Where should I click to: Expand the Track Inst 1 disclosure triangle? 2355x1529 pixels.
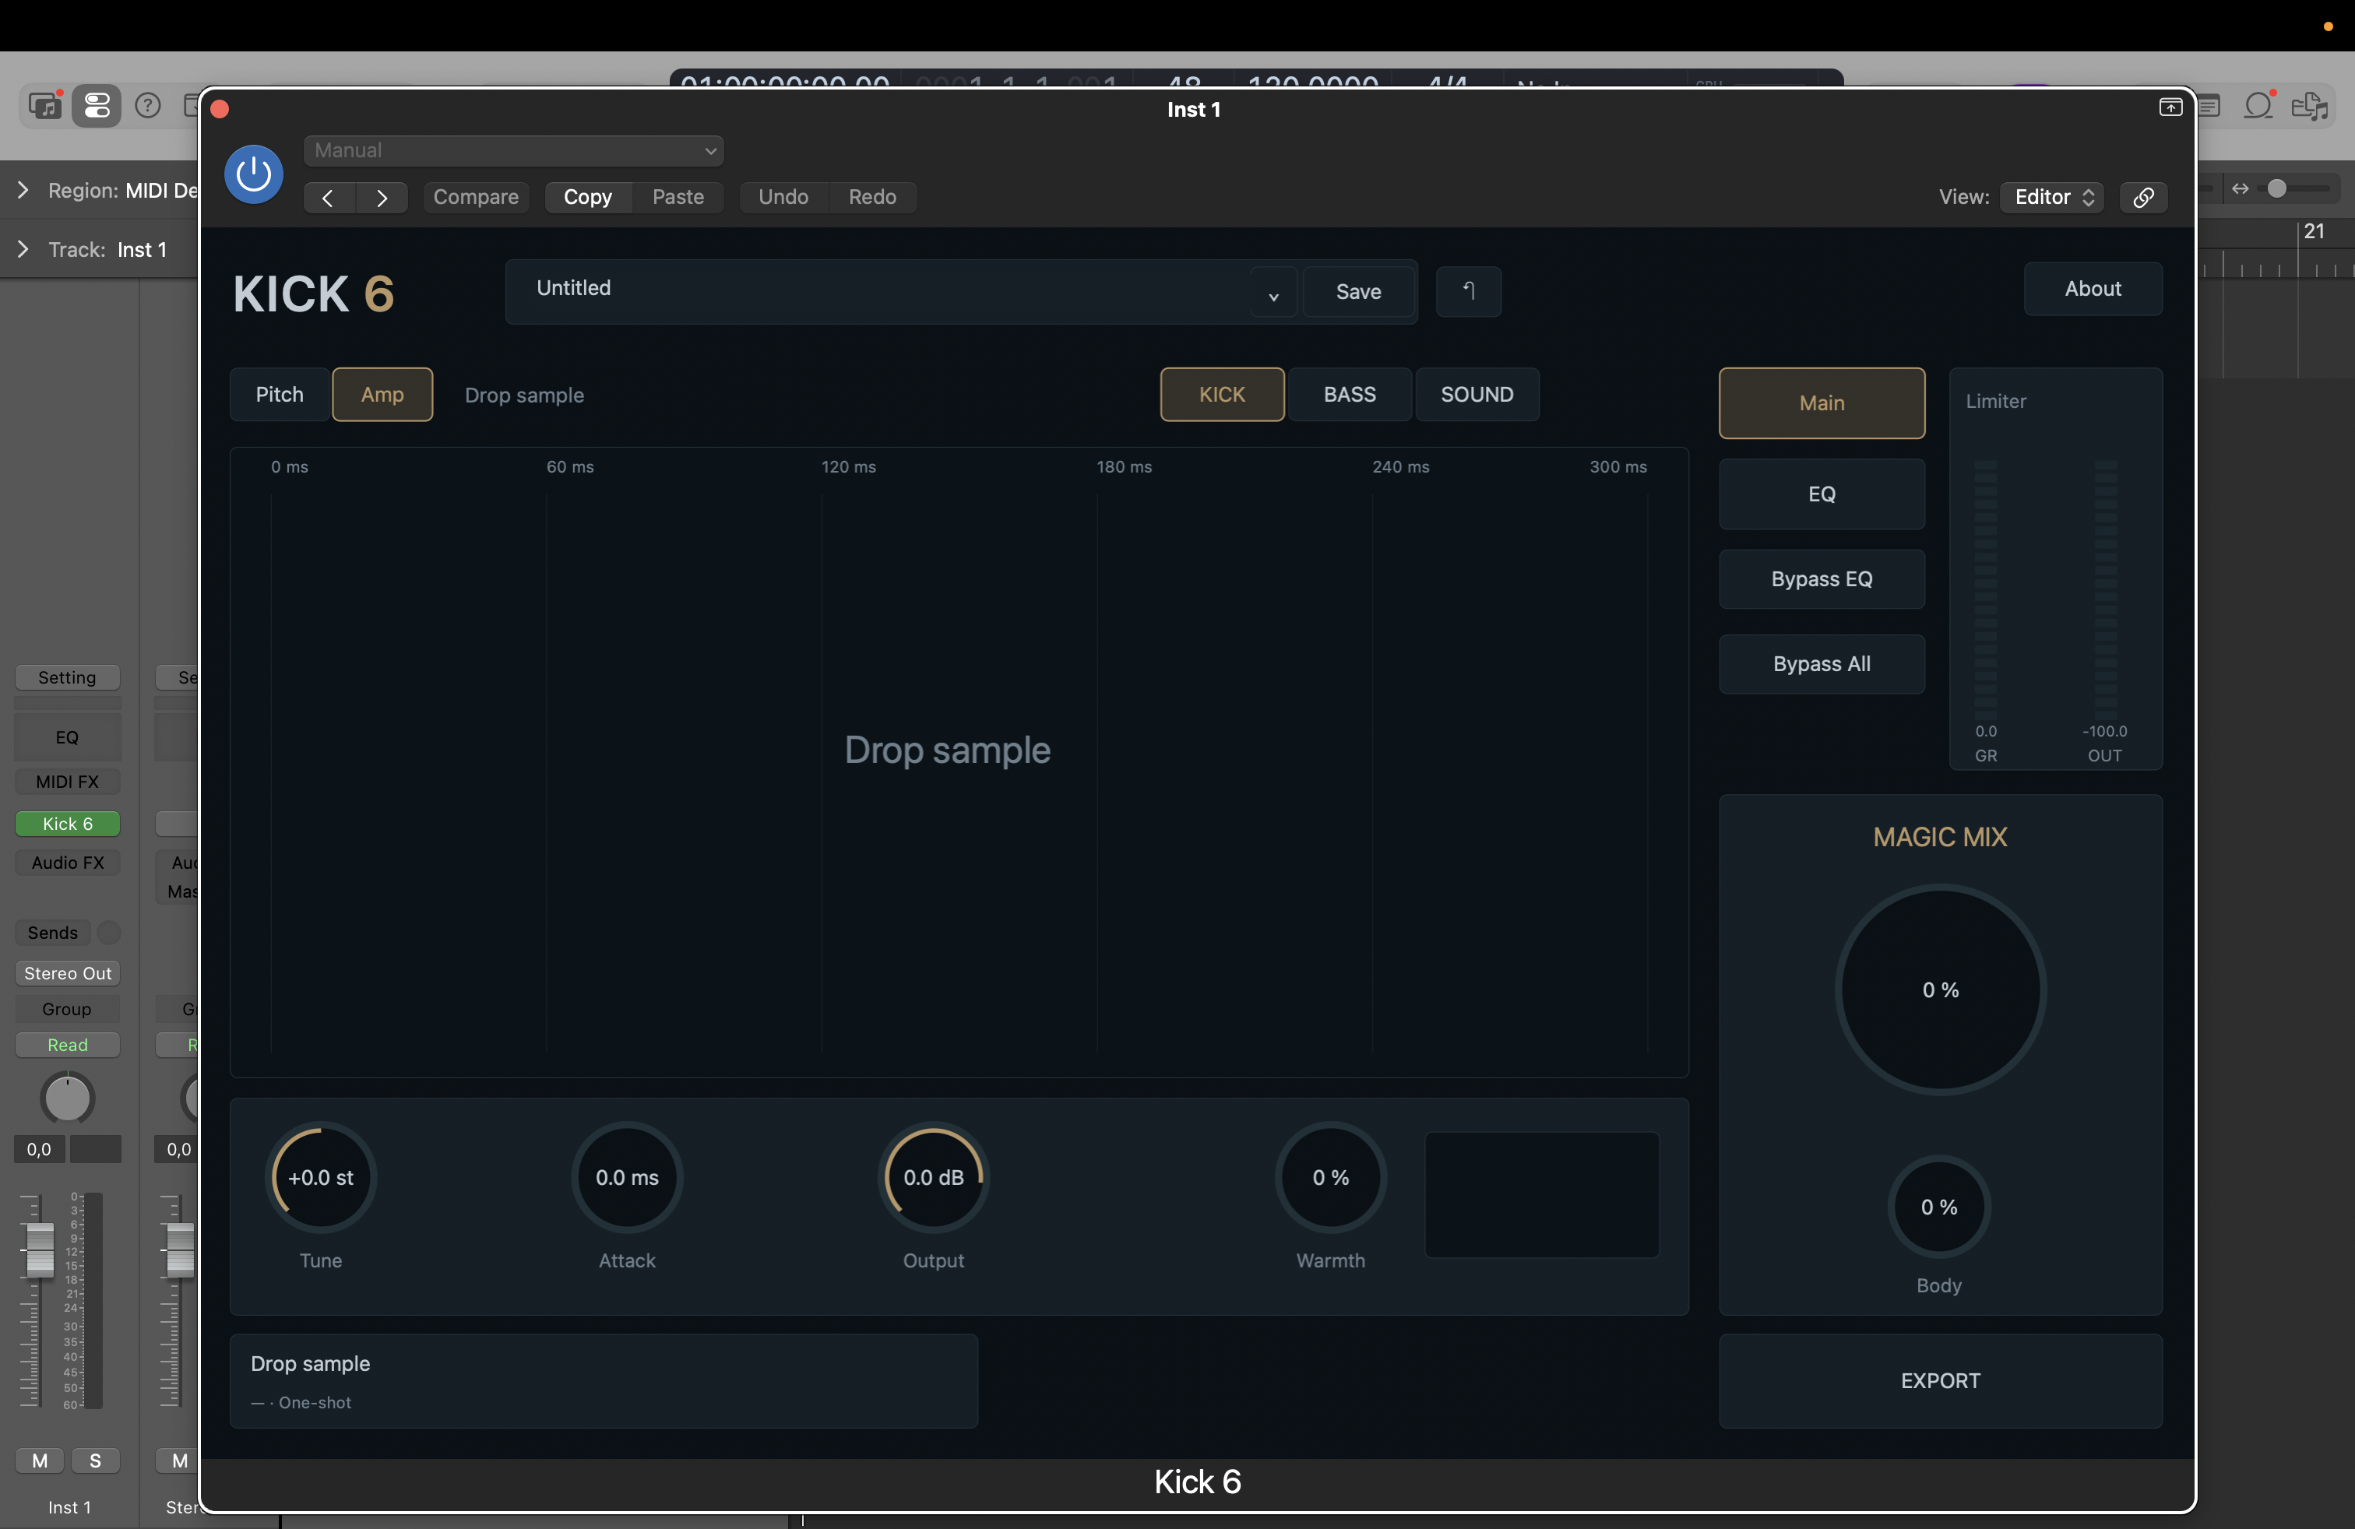23,249
